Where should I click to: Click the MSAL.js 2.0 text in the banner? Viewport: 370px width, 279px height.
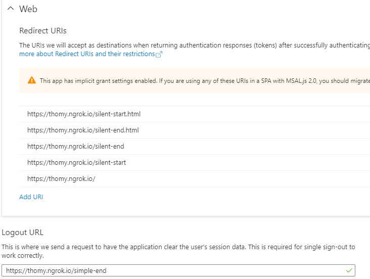[x=301, y=81]
